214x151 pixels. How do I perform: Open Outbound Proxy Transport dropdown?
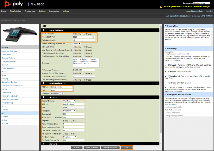[57, 94]
